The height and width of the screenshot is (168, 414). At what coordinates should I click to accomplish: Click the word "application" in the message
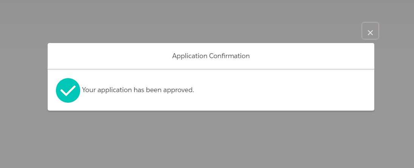point(115,90)
